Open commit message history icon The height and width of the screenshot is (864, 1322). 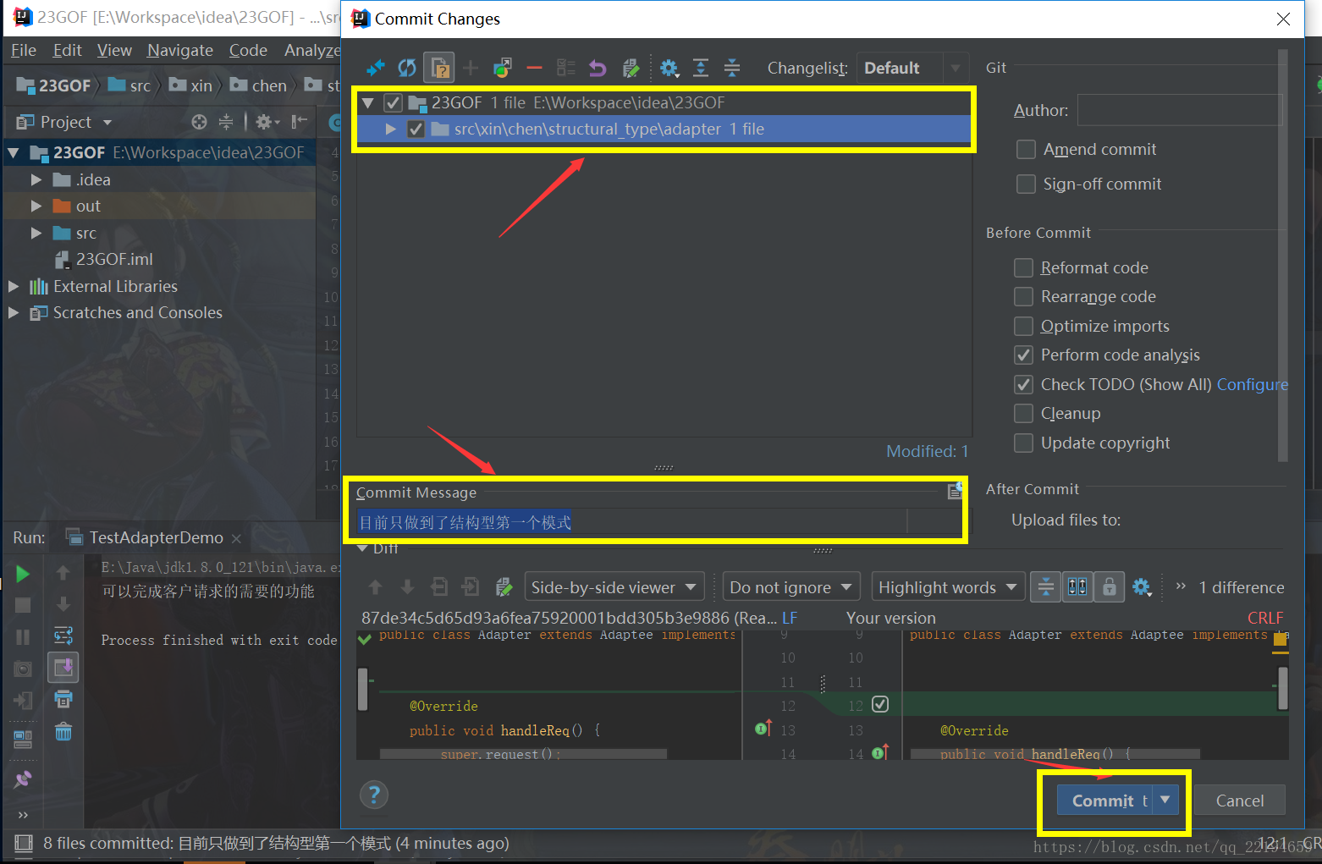[x=956, y=491]
